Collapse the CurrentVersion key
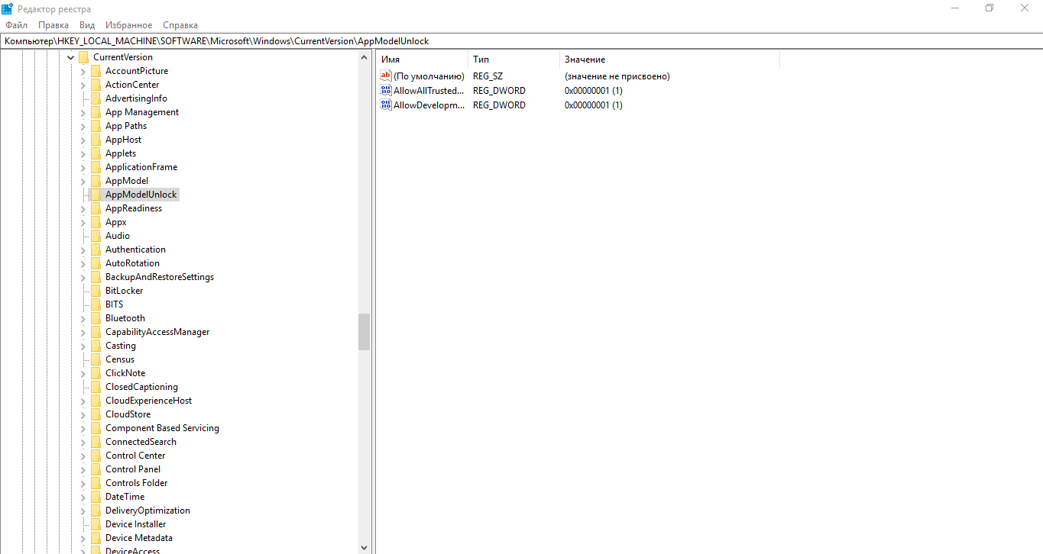 click(x=71, y=57)
